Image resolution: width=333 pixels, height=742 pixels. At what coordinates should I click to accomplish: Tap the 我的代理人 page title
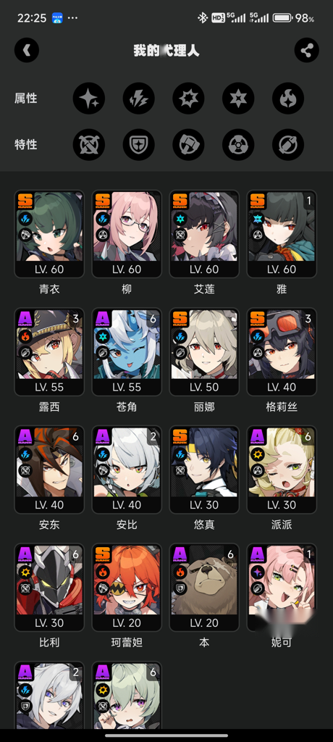point(166,51)
